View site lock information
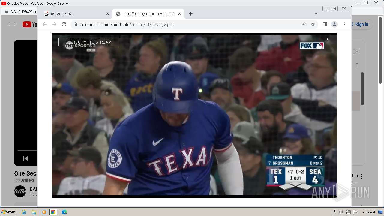Viewport: 384px width, 216px height. pos(76,25)
